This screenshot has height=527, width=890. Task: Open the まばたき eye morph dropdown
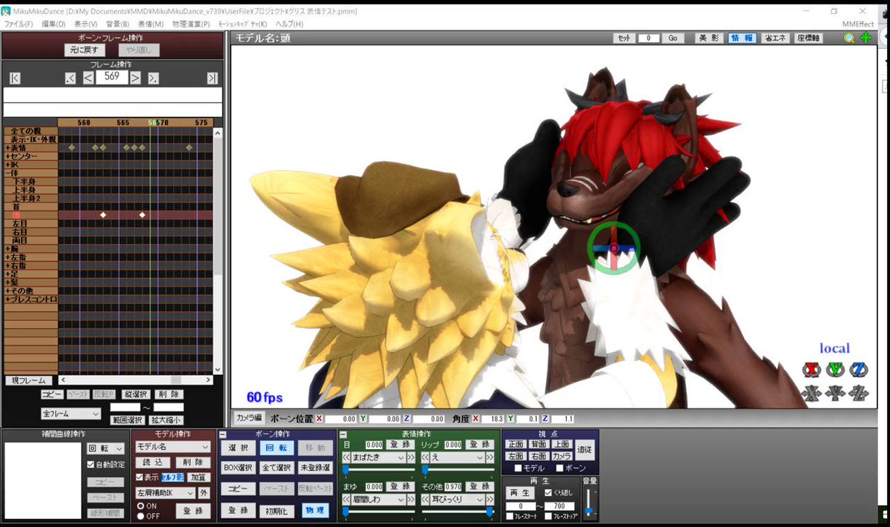point(378,458)
